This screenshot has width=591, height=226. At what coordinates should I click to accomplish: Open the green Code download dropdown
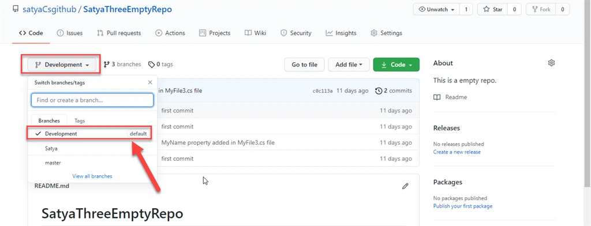[x=396, y=65]
